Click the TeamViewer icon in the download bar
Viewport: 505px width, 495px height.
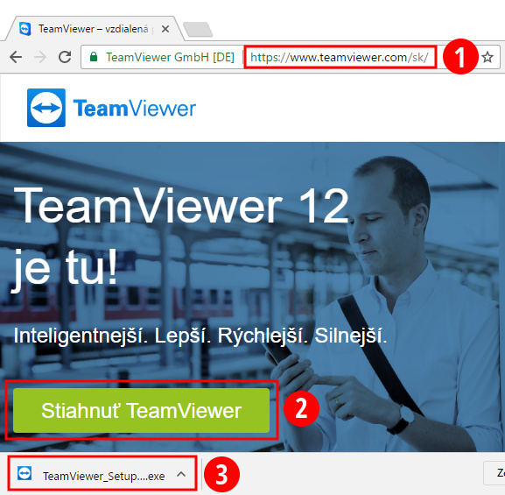point(25,473)
